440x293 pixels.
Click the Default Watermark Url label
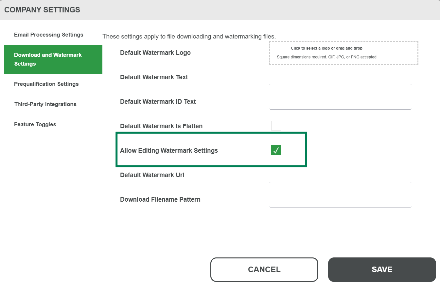click(152, 175)
